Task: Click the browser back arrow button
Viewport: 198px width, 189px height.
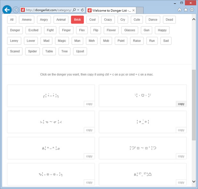Action: coord(7,10)
